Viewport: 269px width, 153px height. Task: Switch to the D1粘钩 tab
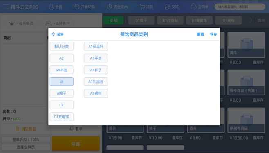(229, 20)
